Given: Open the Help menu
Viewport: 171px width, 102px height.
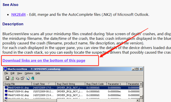Looking at the screenshot, I should (38, 73).
